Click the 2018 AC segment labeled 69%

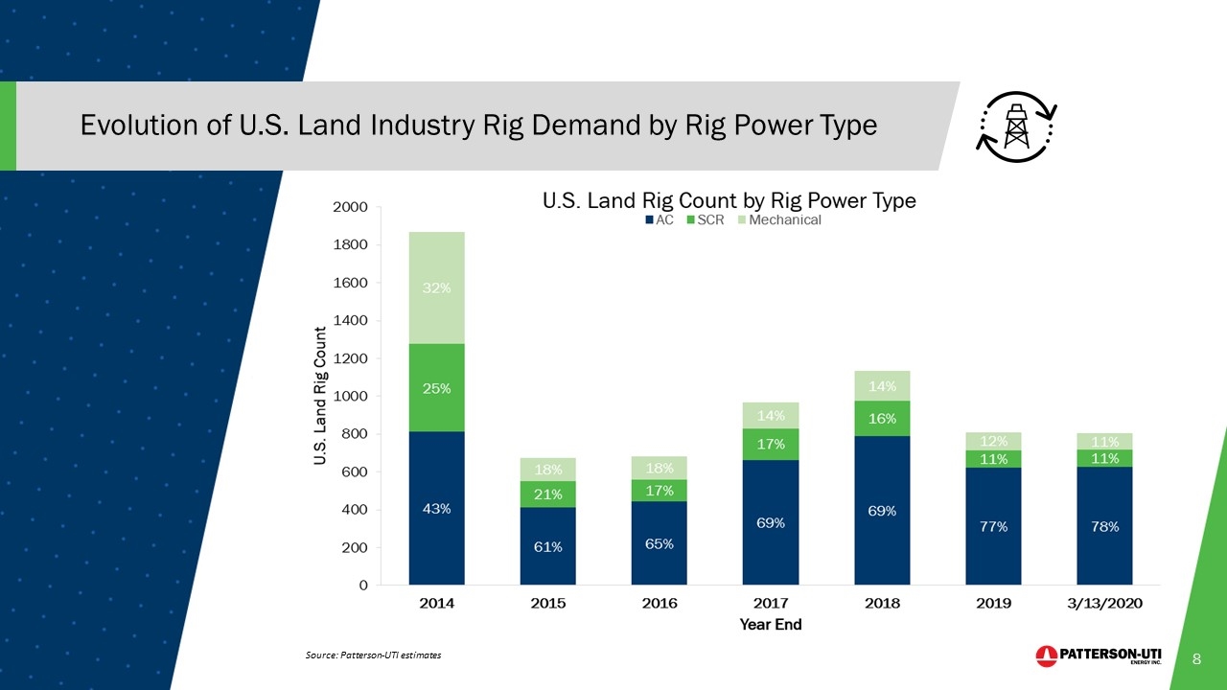pyautogui.click(x=882, y=511)
